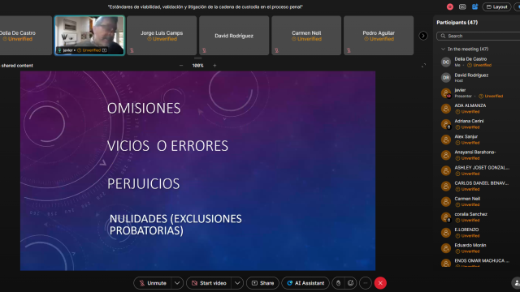Click DC avatar of Delia De Castro
The height and width of the screenshot is (292, 520).
click(x=446, y=62)
